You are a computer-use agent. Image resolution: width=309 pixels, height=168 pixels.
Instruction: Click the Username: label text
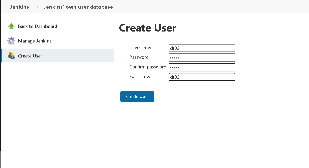tap(140, 48)
